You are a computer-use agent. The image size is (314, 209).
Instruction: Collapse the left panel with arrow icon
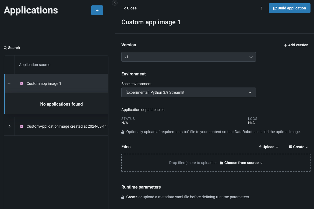click(115, 3)
